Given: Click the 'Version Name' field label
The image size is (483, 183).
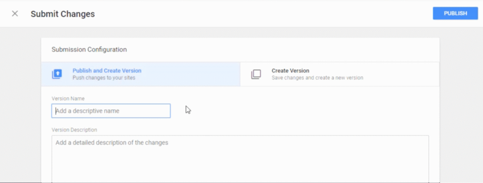Looking at the screenshot, I should (68, 99).
